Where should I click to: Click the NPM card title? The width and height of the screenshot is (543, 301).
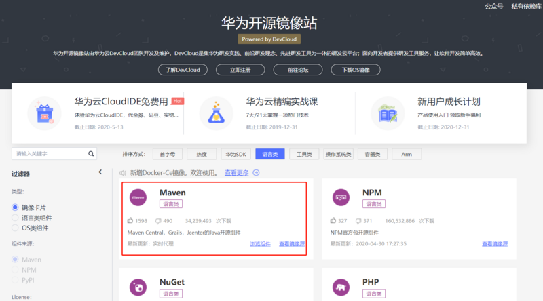coord(372,193)
